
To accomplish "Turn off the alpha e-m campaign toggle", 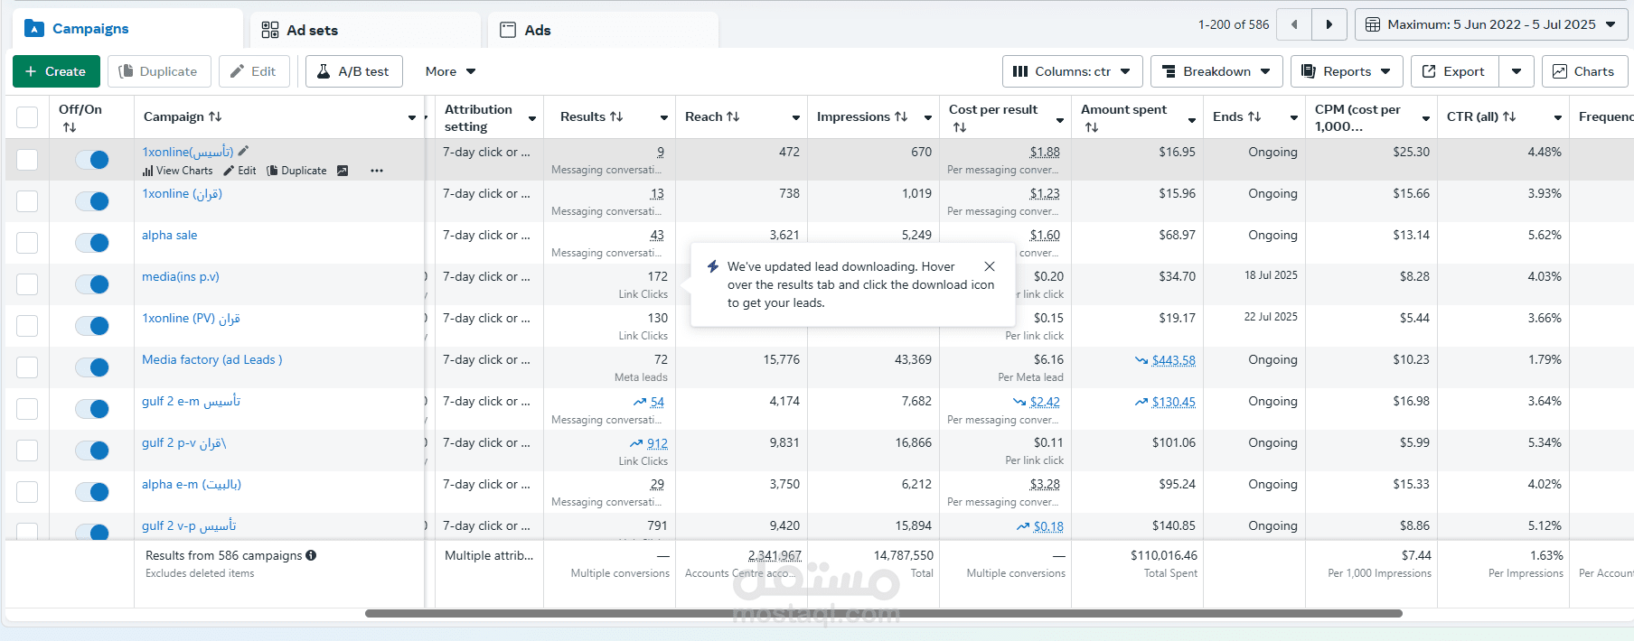I will coord(92,492).
